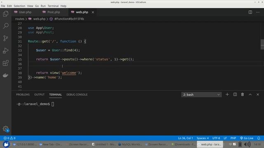Open editor More Actions ellipsis
This screenshot has width=264, height=148.
[258, 12]
